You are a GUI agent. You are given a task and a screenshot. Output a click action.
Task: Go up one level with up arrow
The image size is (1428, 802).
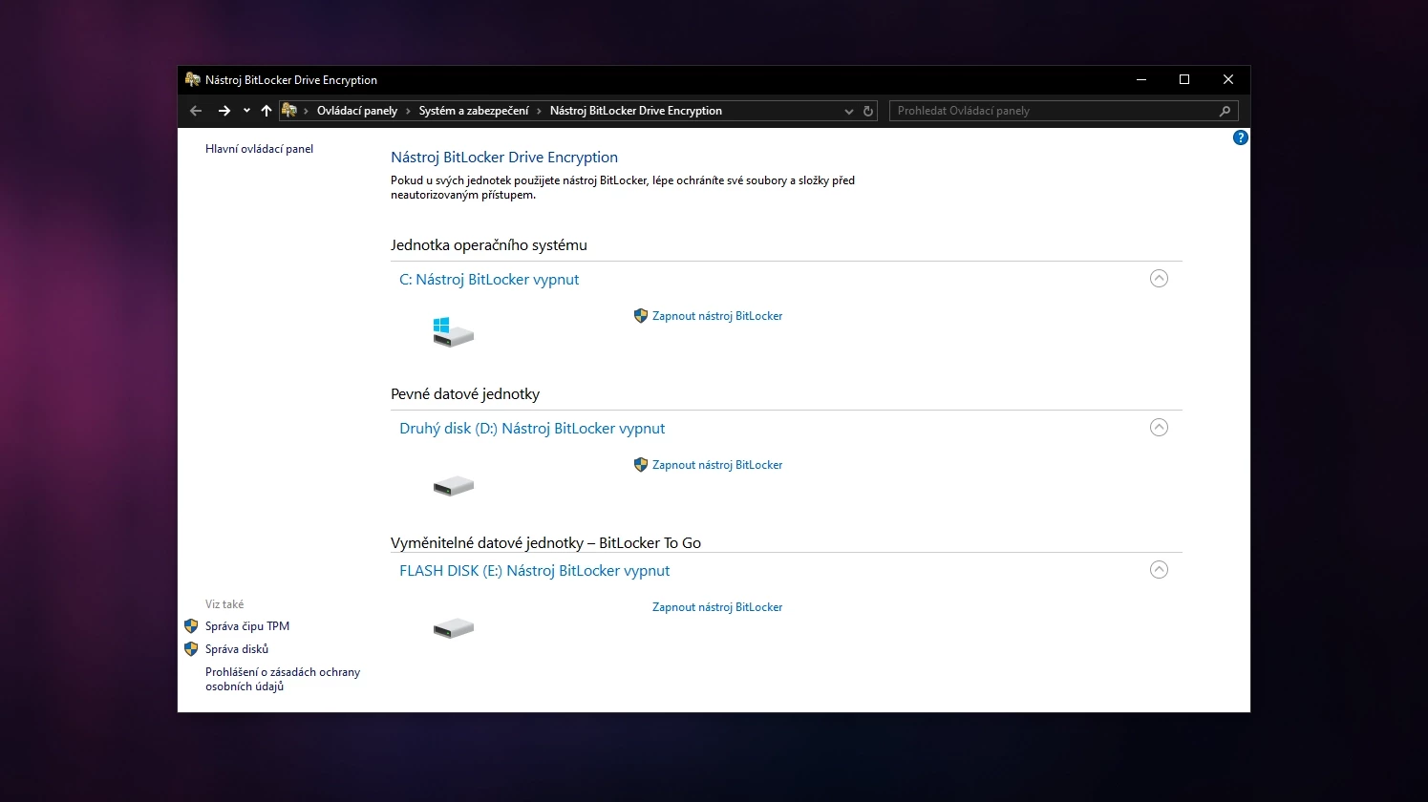[x=266, y=111]
